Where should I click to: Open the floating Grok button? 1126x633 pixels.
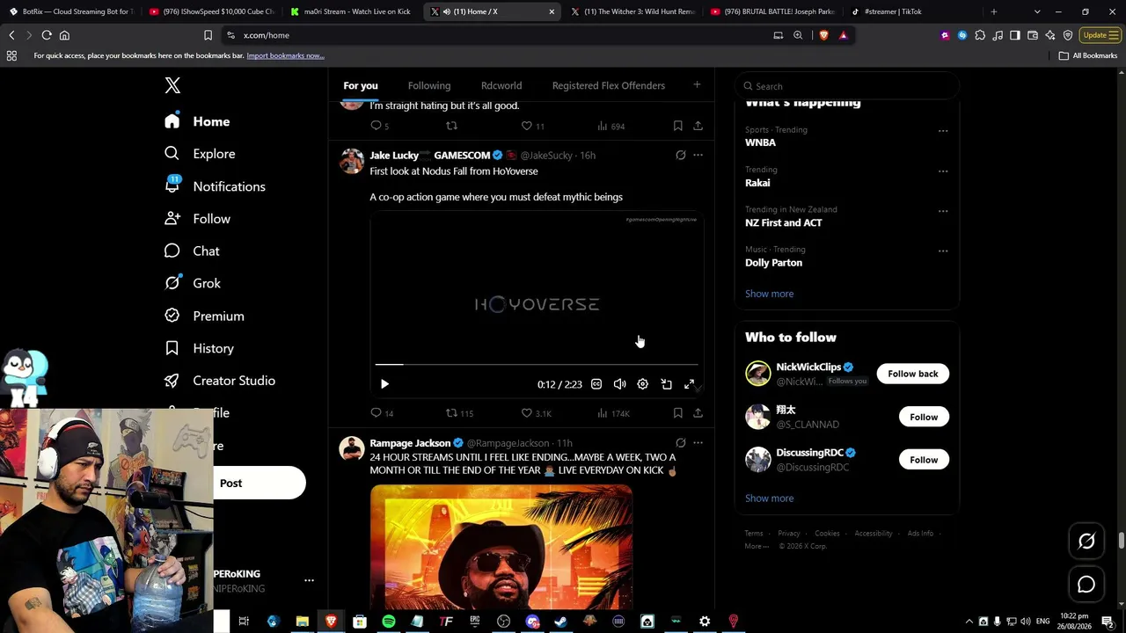click(1086, 542)
